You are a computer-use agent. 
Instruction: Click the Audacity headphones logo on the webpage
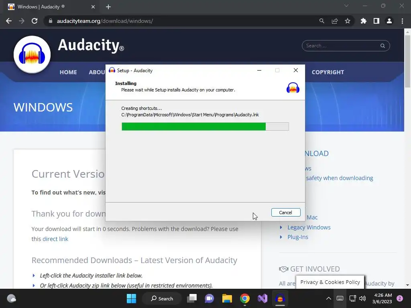point(32,55)
